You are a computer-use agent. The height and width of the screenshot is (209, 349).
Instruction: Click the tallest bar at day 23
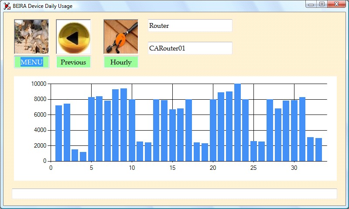237,123
